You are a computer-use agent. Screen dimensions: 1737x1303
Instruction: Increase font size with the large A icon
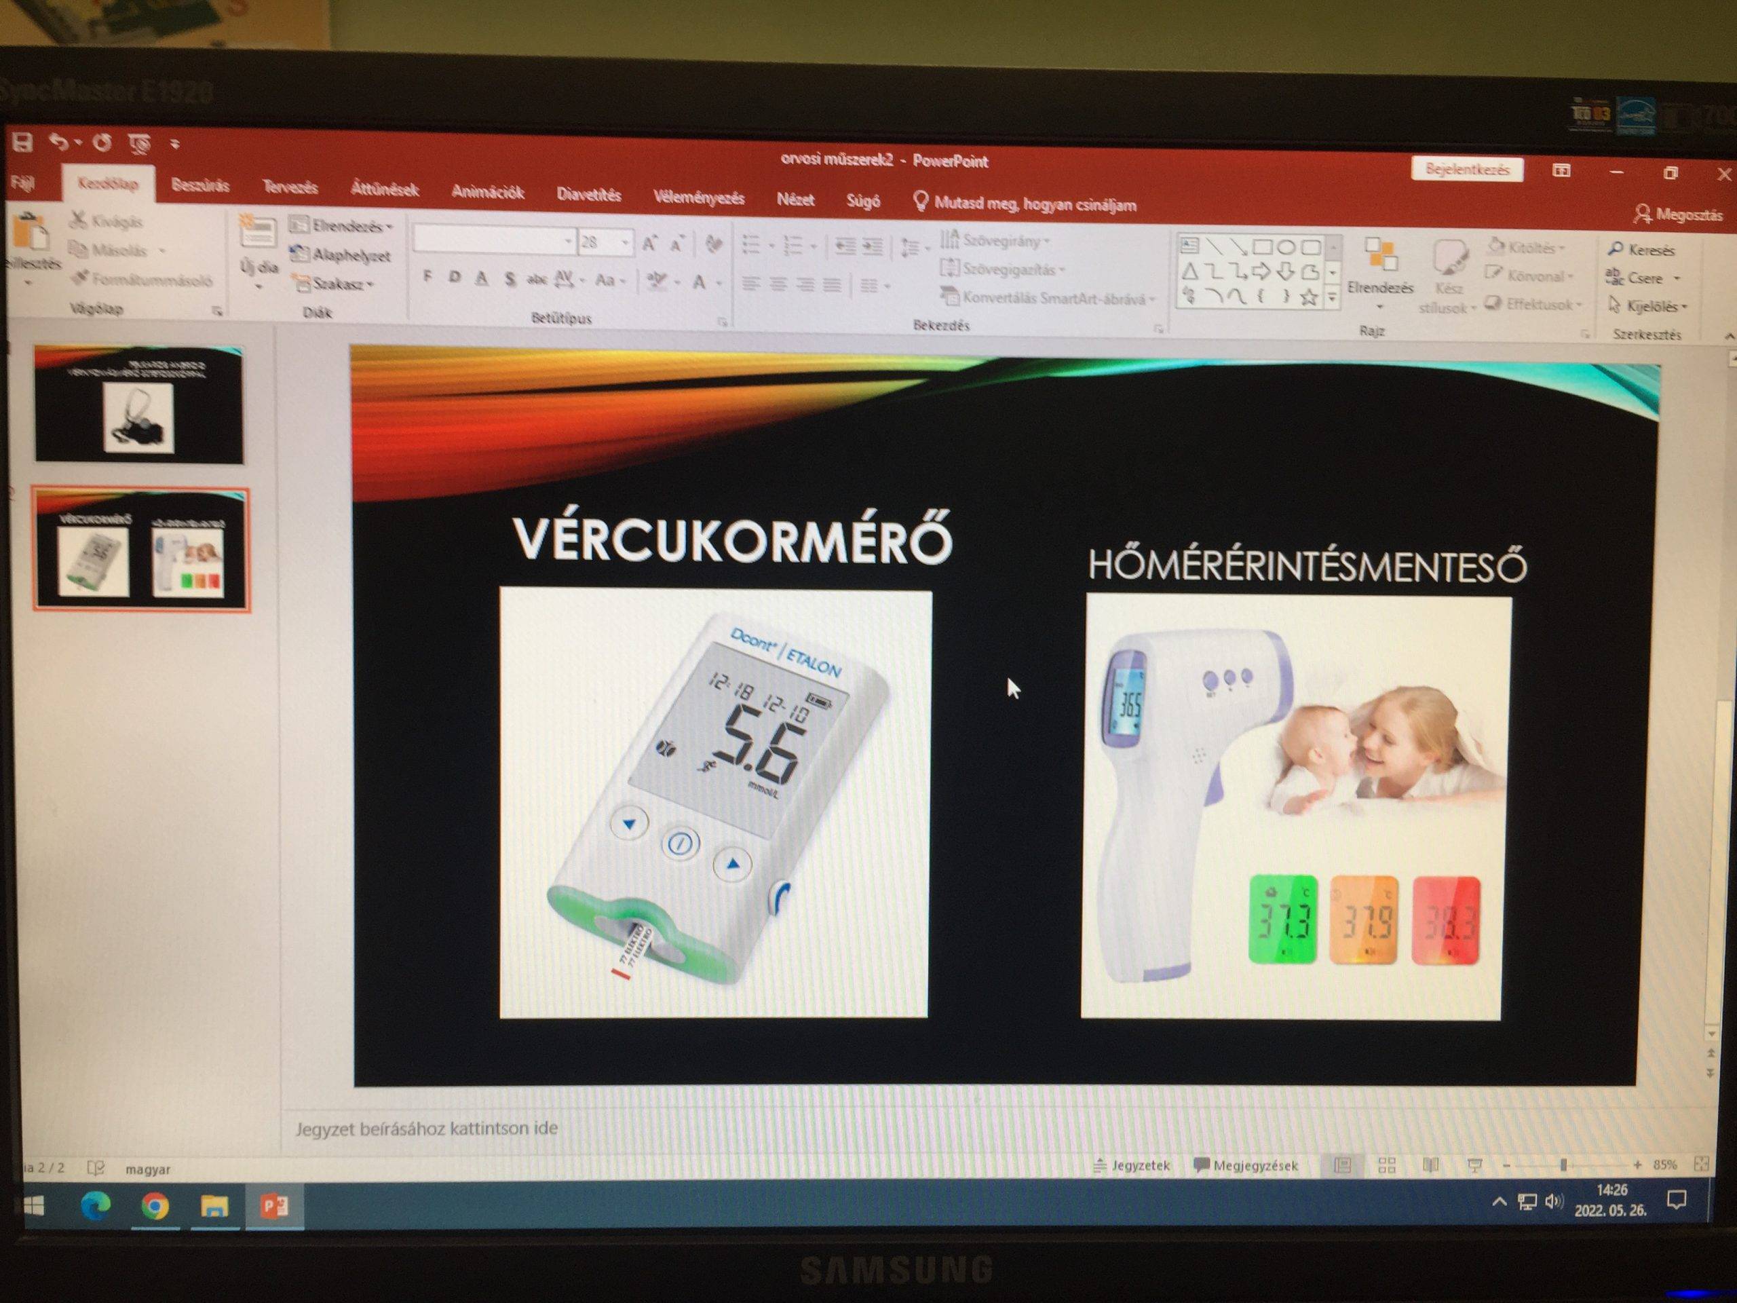pyautogui.click(x=649, y=244)
